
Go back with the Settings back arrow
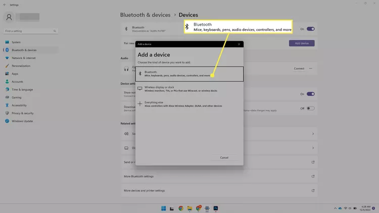pos(5,5)
